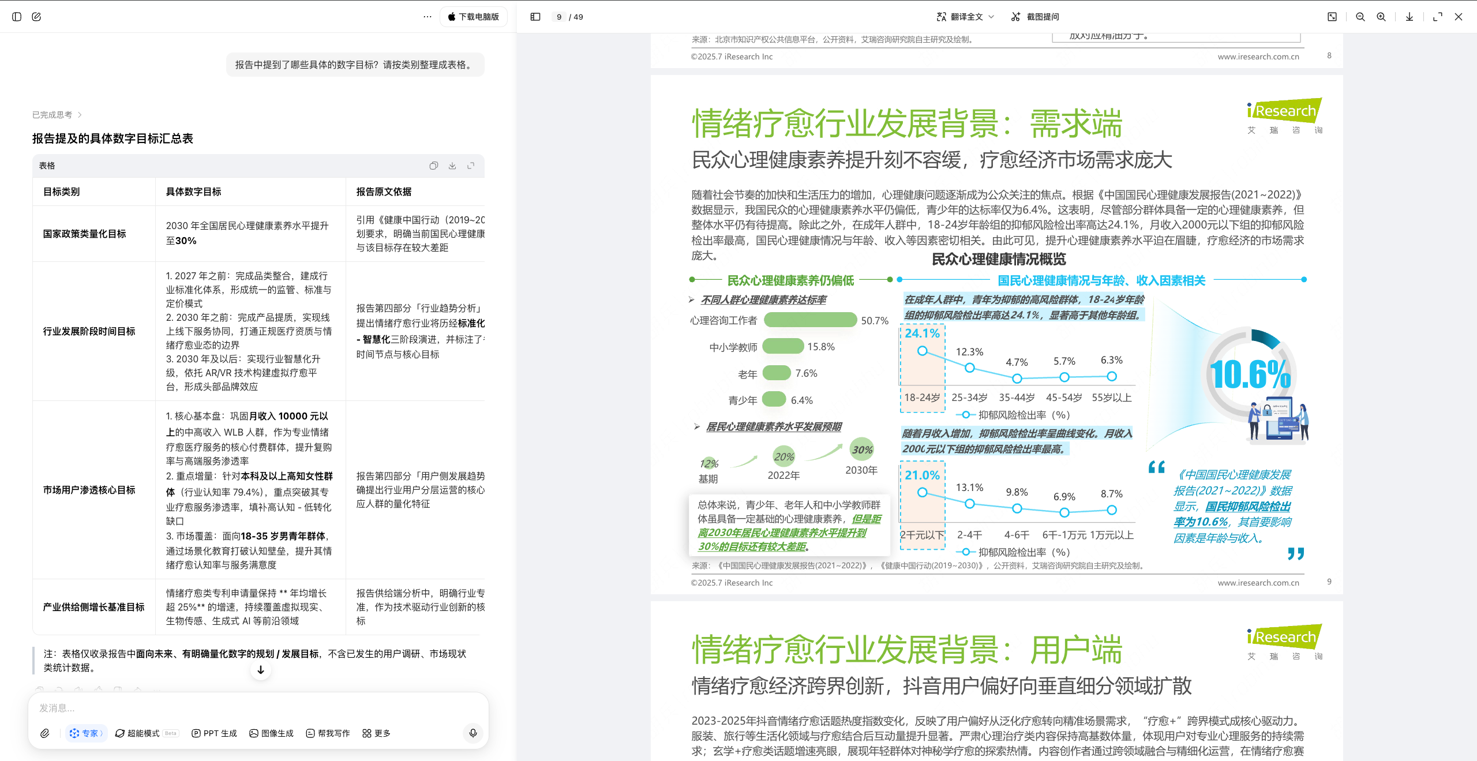Viewport: 1477px width, 761px height.
Task: Open the ... more options menu
Action: pos(426,17)
